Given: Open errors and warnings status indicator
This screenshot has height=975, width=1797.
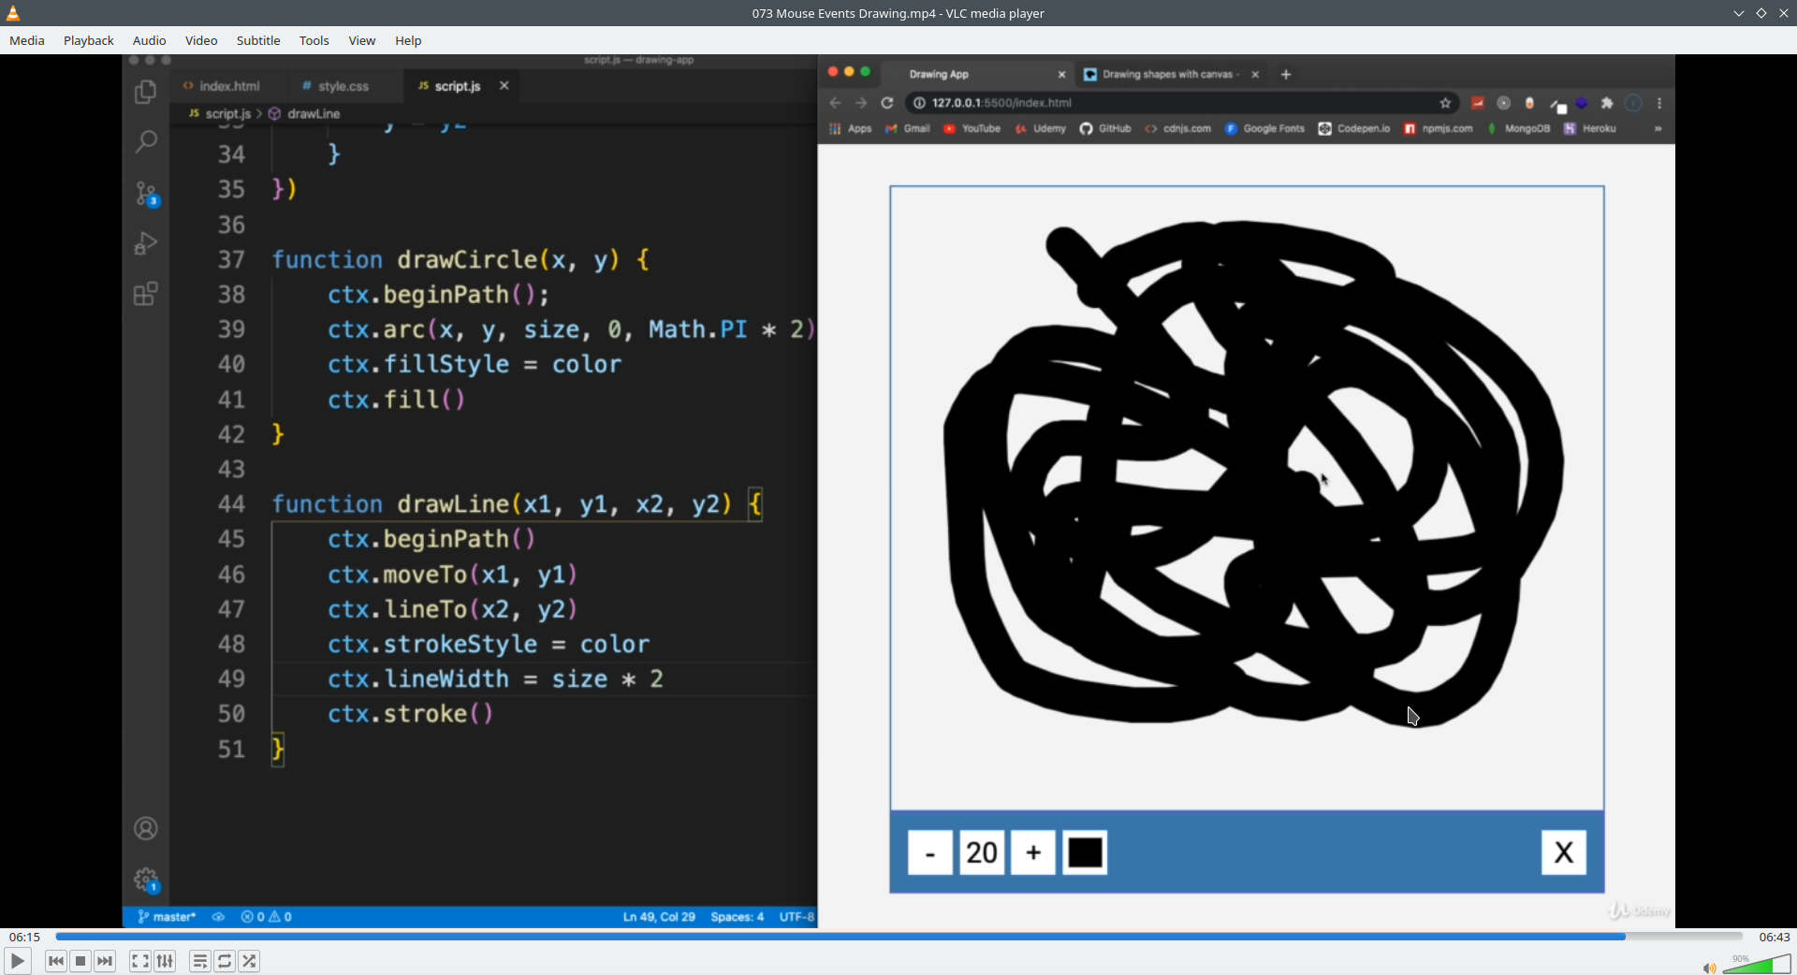Looking at the screenshot, I should (266, 917).
